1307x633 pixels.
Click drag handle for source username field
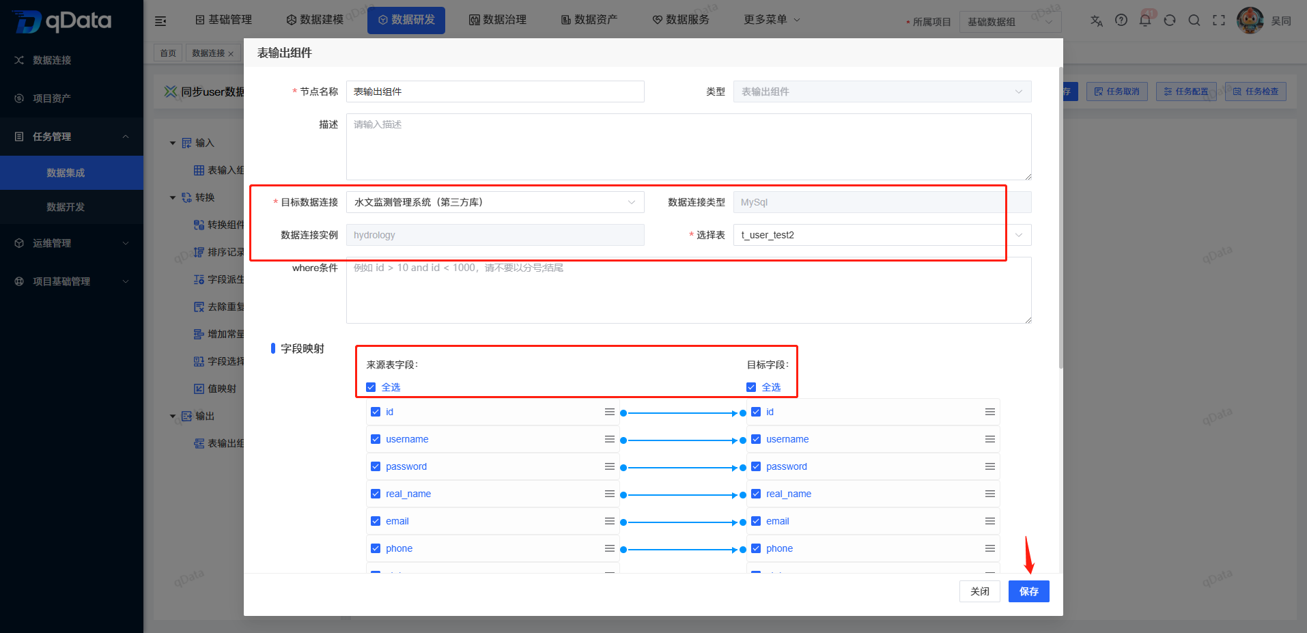point(610,439)
